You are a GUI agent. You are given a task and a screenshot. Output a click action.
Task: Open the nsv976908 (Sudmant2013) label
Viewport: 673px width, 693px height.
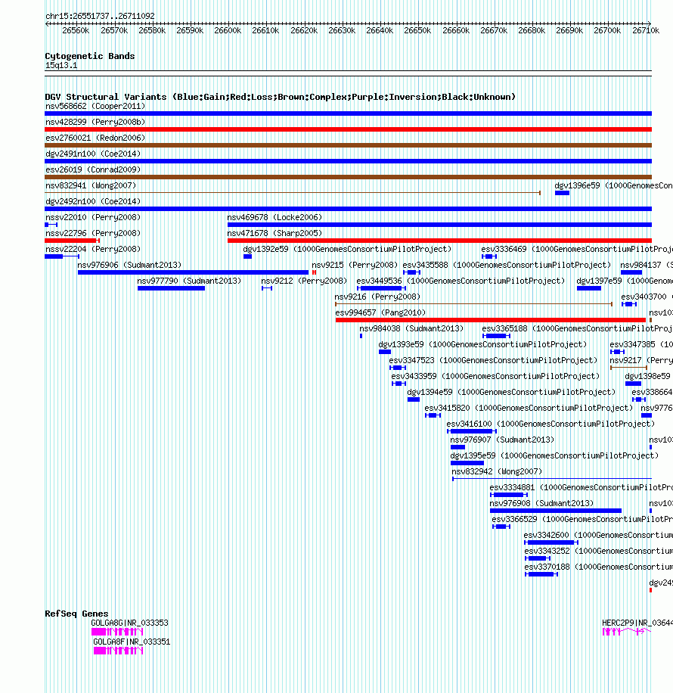click(541, 504)
